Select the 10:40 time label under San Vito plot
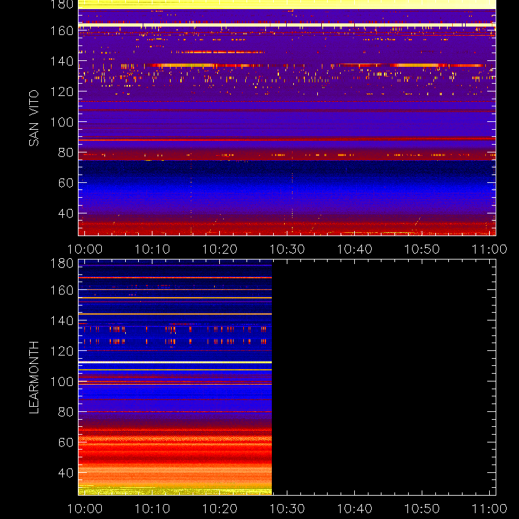The width and height of the screenshot is (519, 519). 355,249
